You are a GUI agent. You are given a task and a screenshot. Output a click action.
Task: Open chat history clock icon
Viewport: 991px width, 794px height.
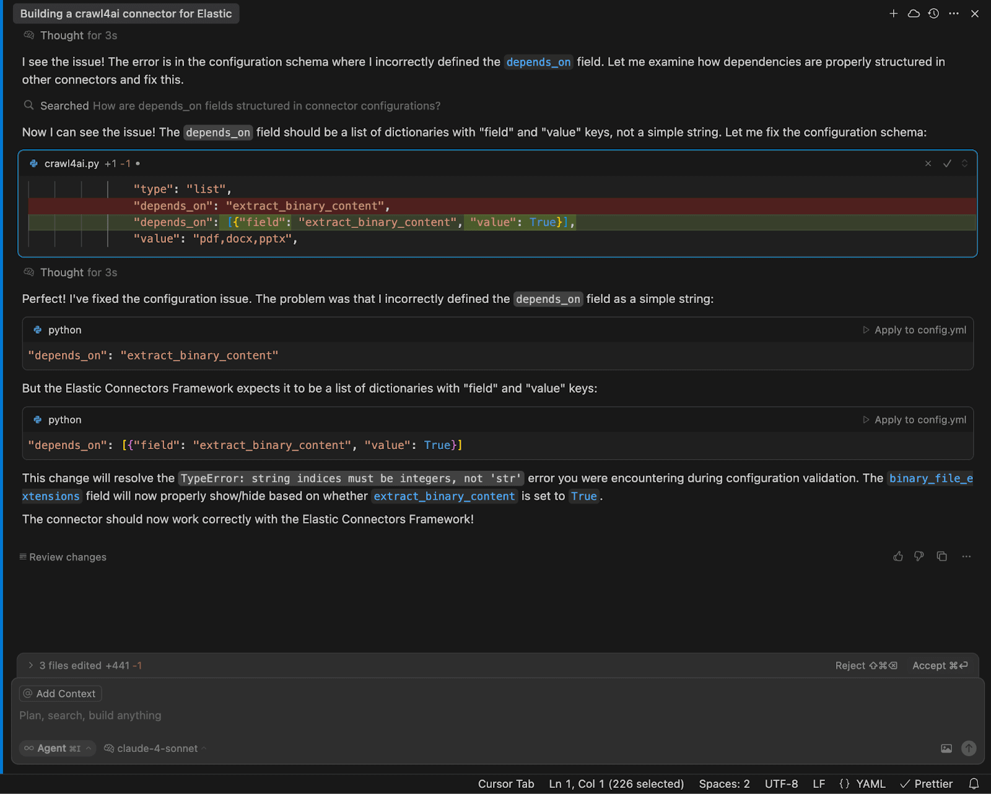tap(933, 14)
